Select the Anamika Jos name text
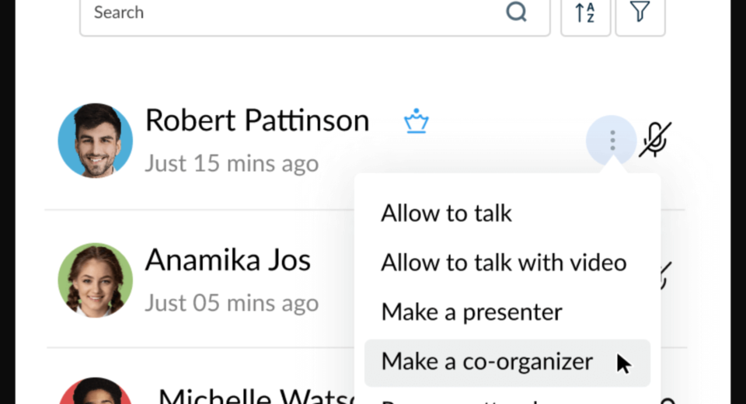This screenshot has width=746, height=404. click(x=228, y=260)
